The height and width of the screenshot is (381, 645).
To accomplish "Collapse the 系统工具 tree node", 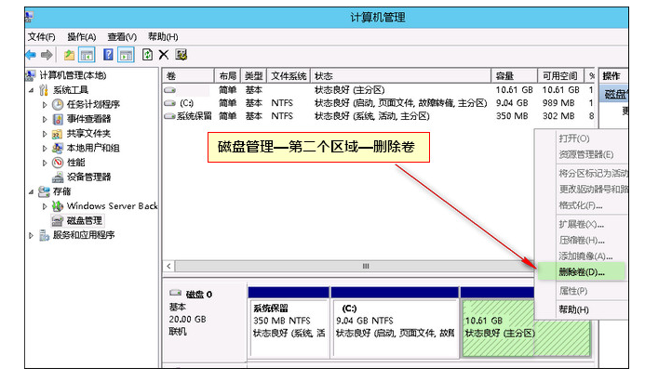I will [x=32, y=90].
